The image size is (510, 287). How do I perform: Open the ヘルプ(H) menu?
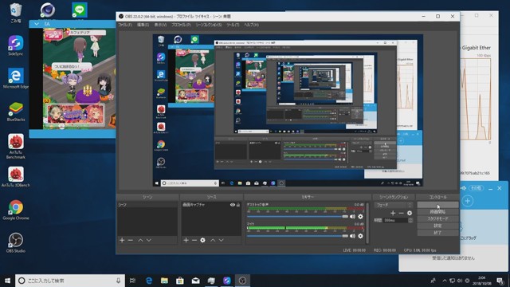[251, 25]
